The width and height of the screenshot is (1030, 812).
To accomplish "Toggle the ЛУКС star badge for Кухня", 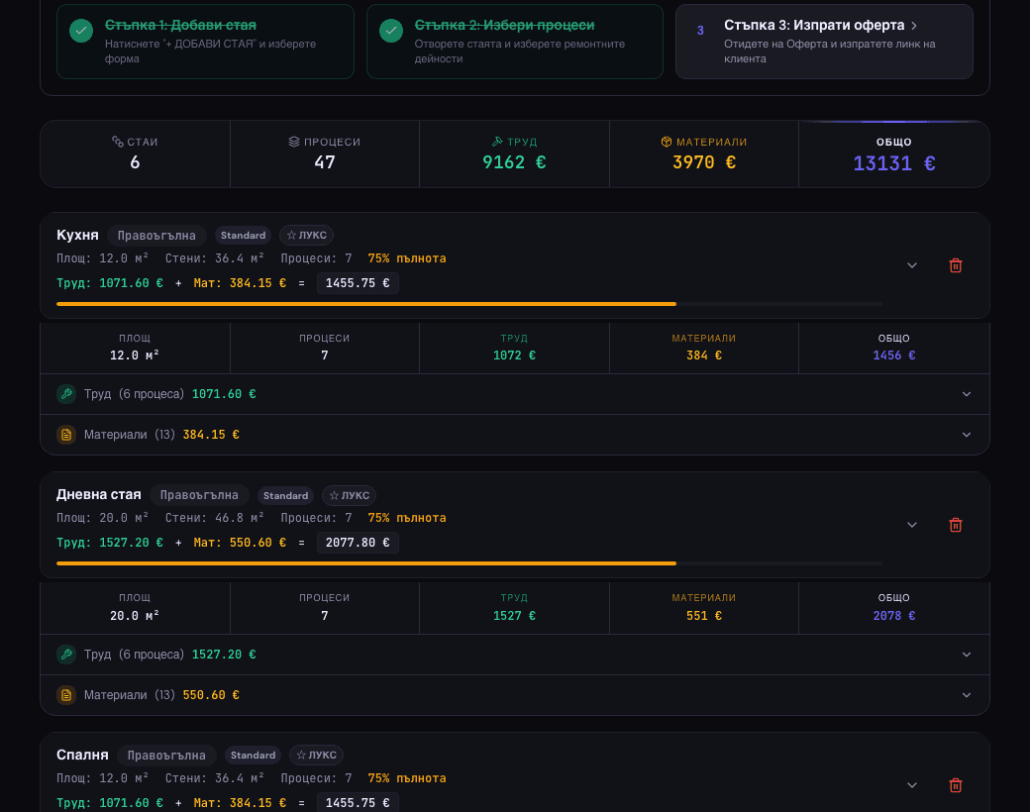I will point(307,236).
